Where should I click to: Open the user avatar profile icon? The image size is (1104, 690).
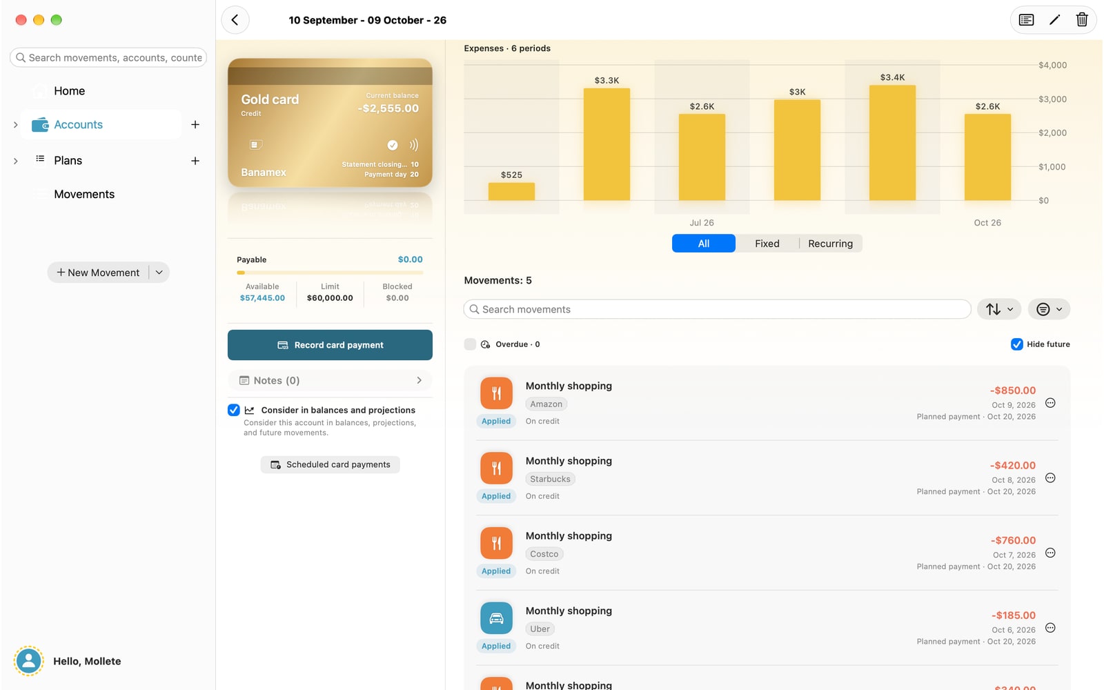[29, 661]
